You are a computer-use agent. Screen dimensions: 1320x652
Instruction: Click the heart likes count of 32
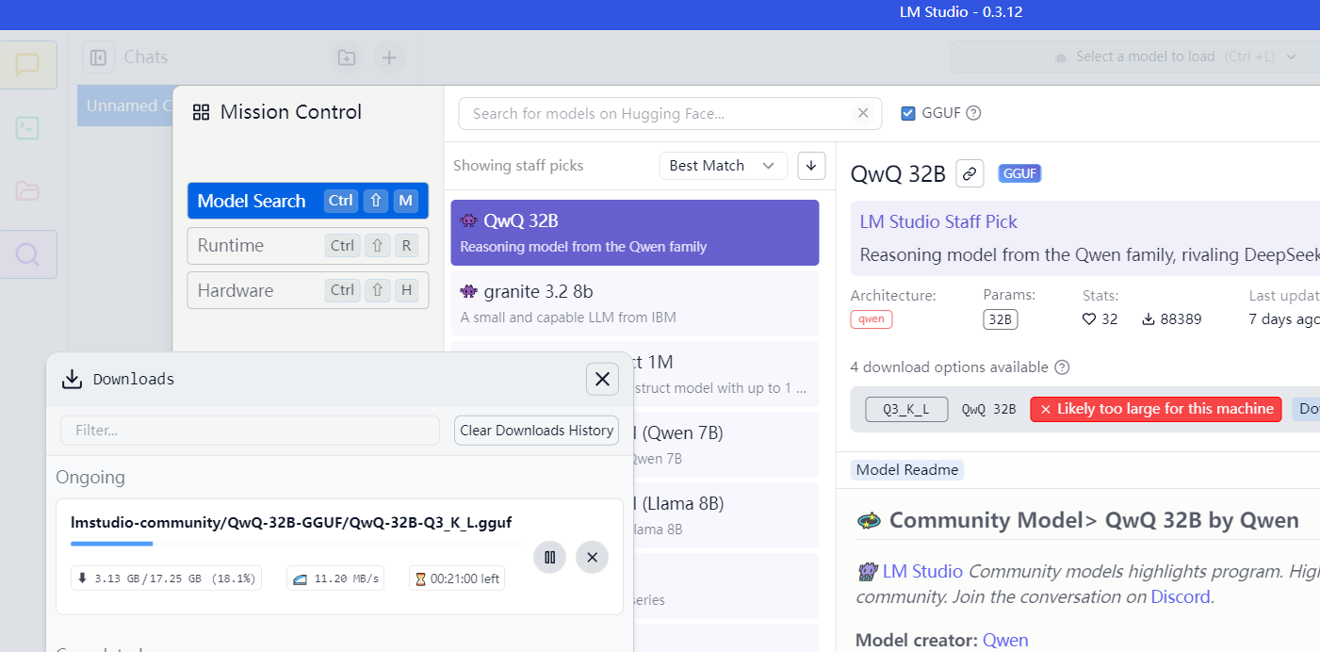tap(1100, 319)
